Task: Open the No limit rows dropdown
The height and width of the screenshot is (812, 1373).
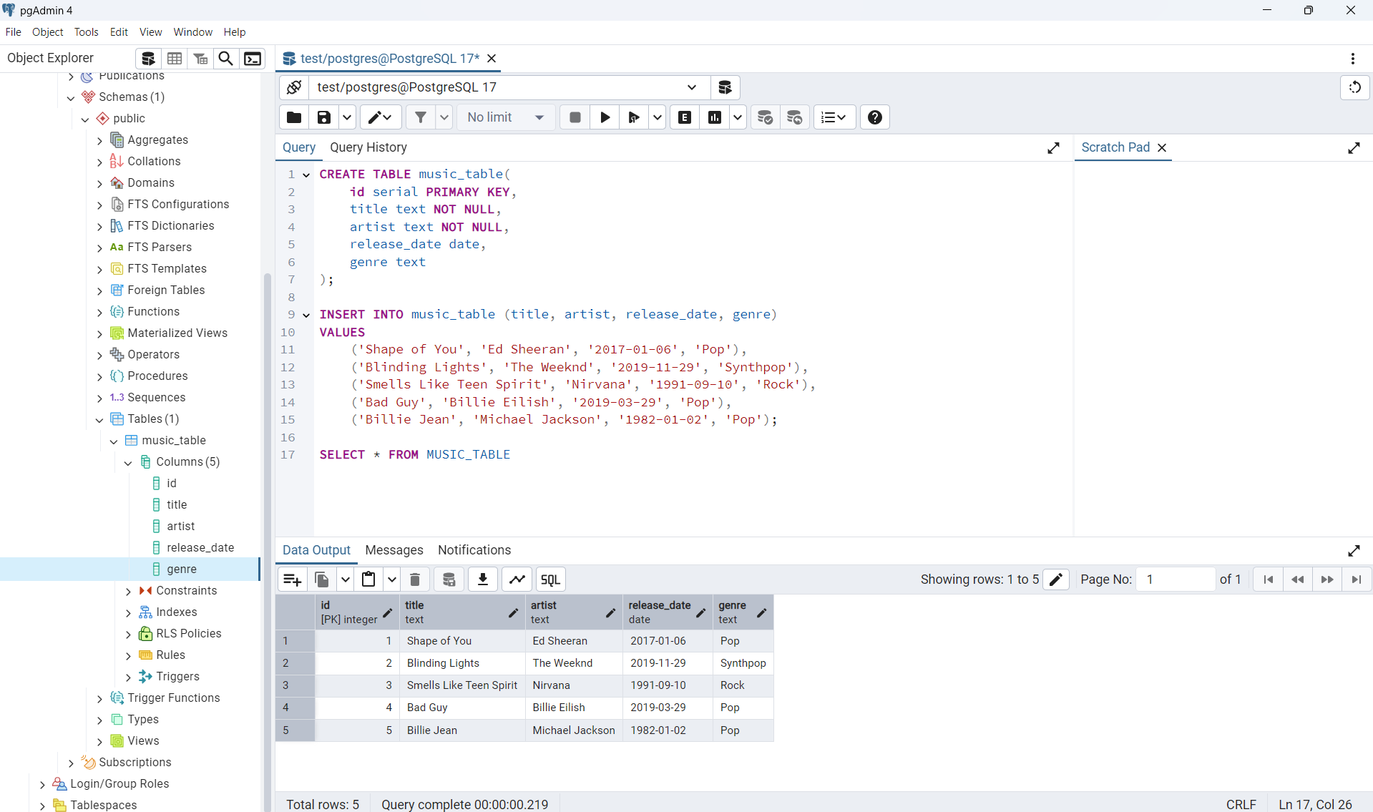Action: tap(506, 117)
